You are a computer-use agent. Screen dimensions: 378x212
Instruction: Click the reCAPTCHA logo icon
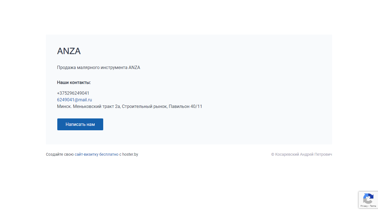368,199
